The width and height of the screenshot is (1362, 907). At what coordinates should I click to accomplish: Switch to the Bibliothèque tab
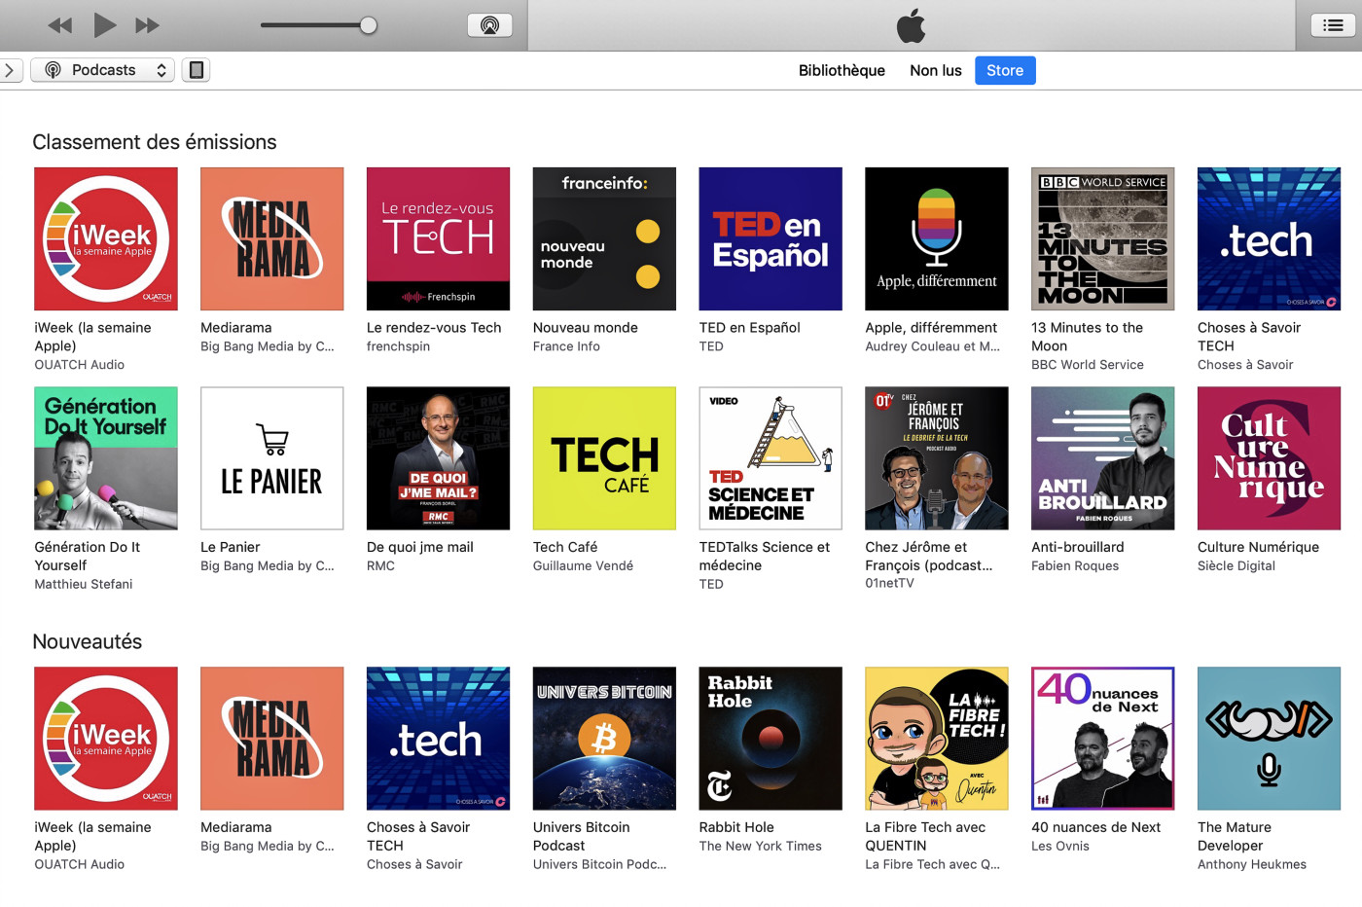842,70
